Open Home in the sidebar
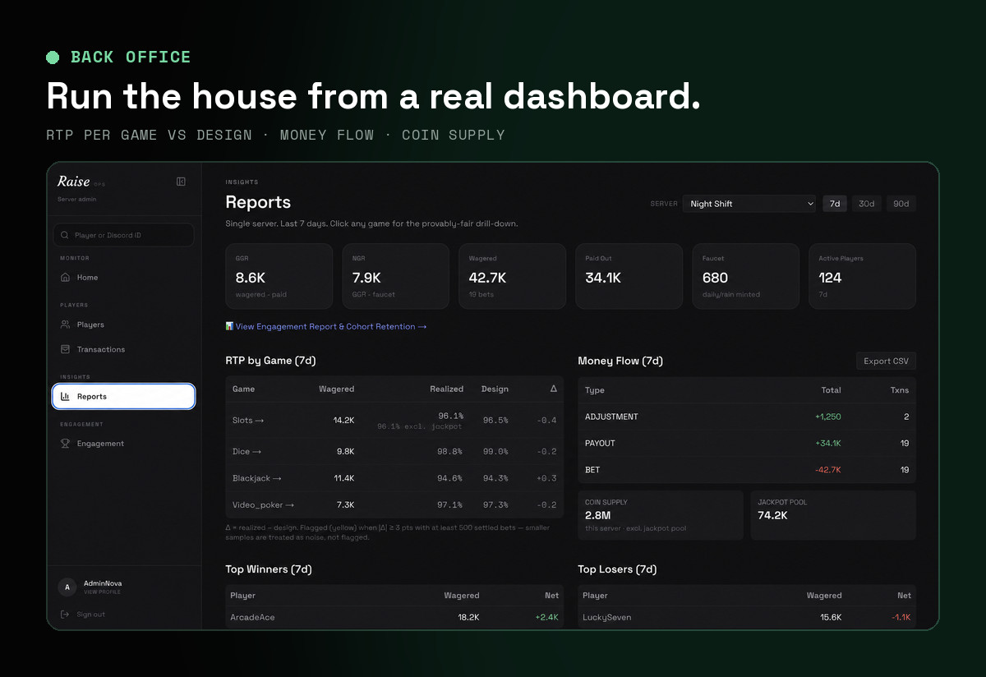Image resolution: width=986 pixels, height=677 pixels. tap(124, 278)
